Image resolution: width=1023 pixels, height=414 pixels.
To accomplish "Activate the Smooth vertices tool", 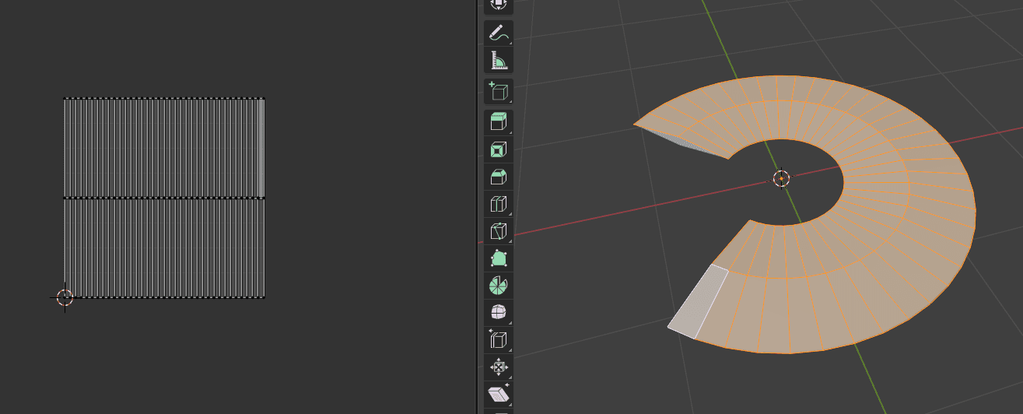I will click(x=499, y=313).
